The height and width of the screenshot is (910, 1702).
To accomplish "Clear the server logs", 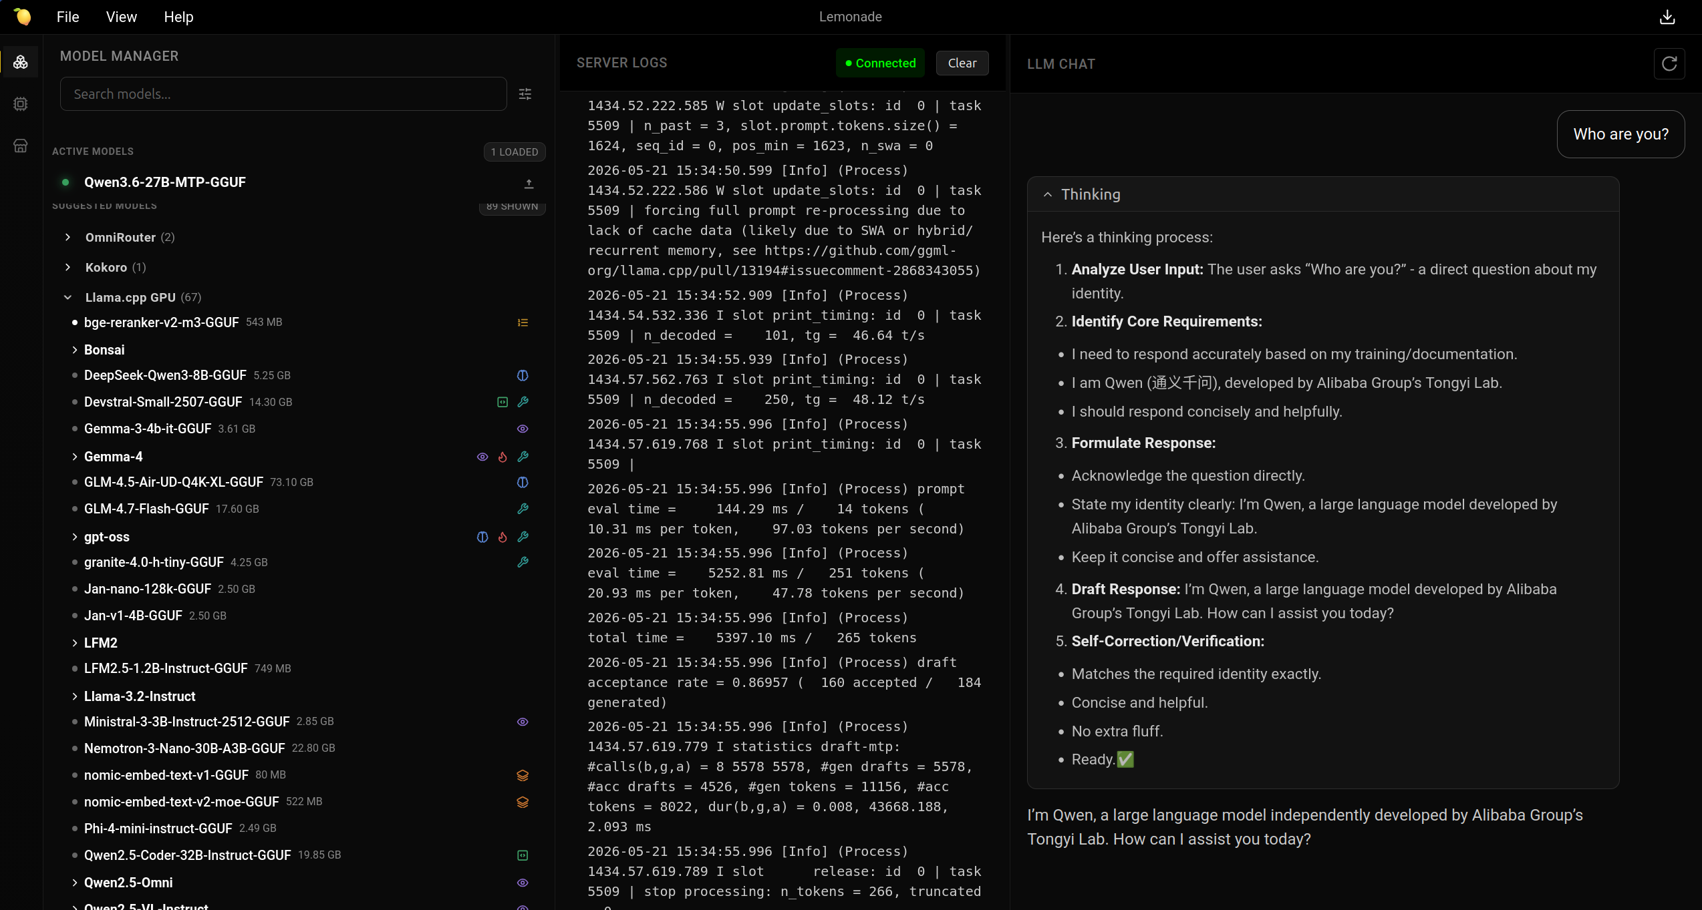I will click(x=962, y=63).
